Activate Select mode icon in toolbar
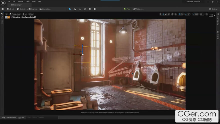 69,9
